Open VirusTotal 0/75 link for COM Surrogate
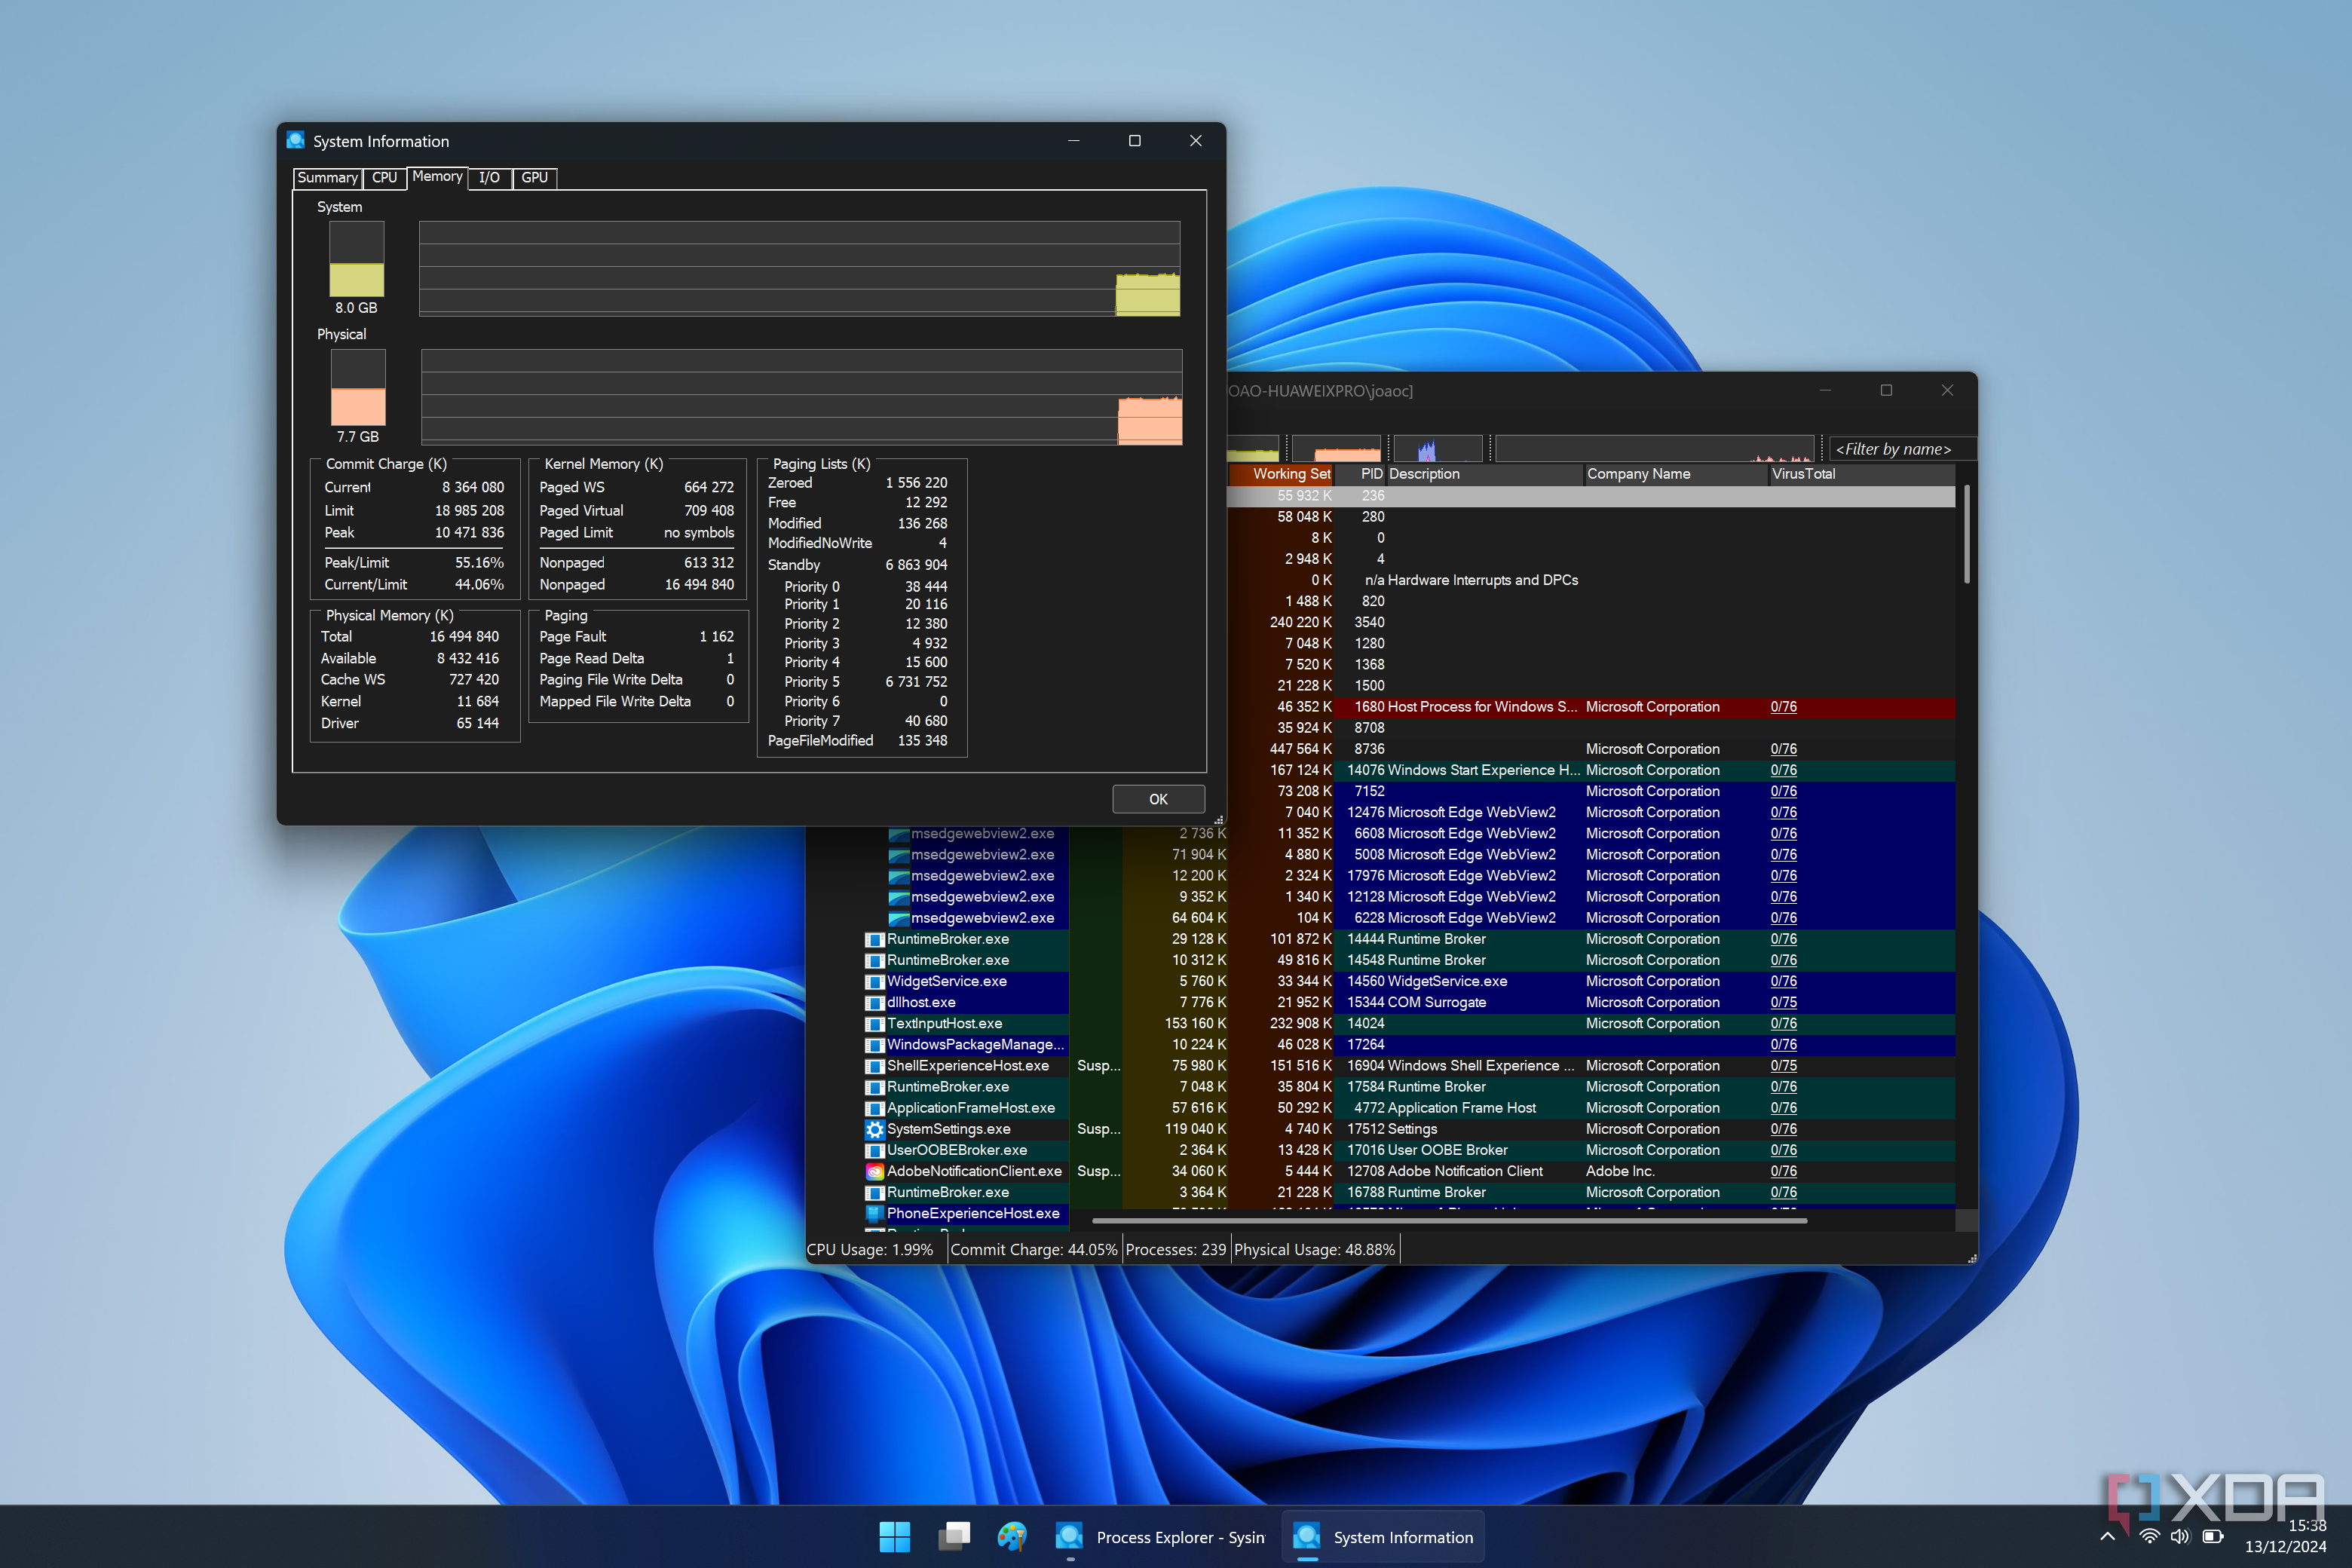 click(1783, 1002)
